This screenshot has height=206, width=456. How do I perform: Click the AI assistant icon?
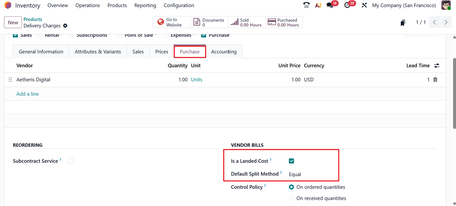[x=318, y=5]
